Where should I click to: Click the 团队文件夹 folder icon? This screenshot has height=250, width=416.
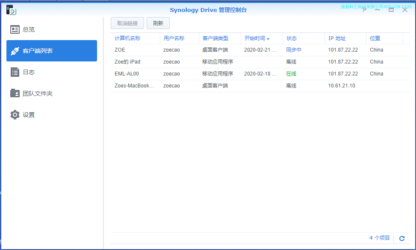point(15,93)
